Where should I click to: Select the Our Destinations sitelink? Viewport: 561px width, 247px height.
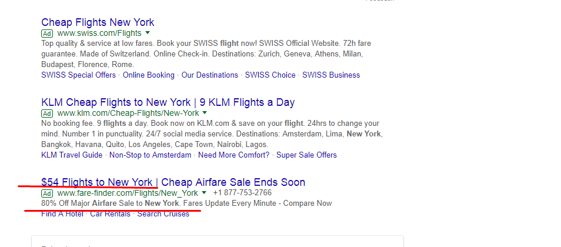point(210,75)
